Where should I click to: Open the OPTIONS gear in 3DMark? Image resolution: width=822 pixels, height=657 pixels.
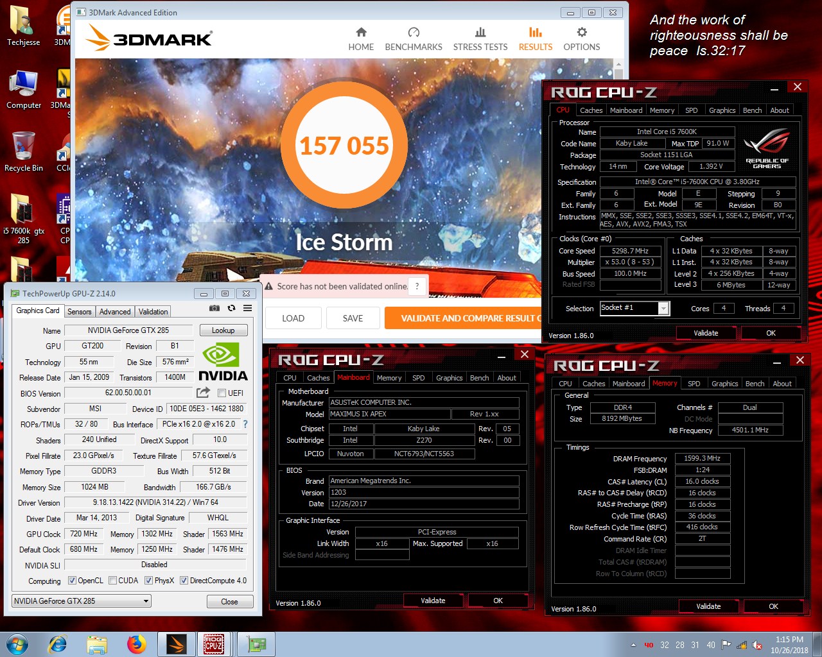click(x=582, y=32)
